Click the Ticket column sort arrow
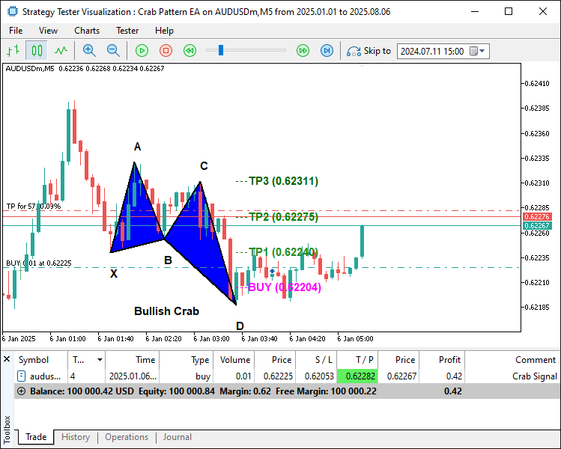The width and height of the screenshot is (561, 449). pos(100,360)
